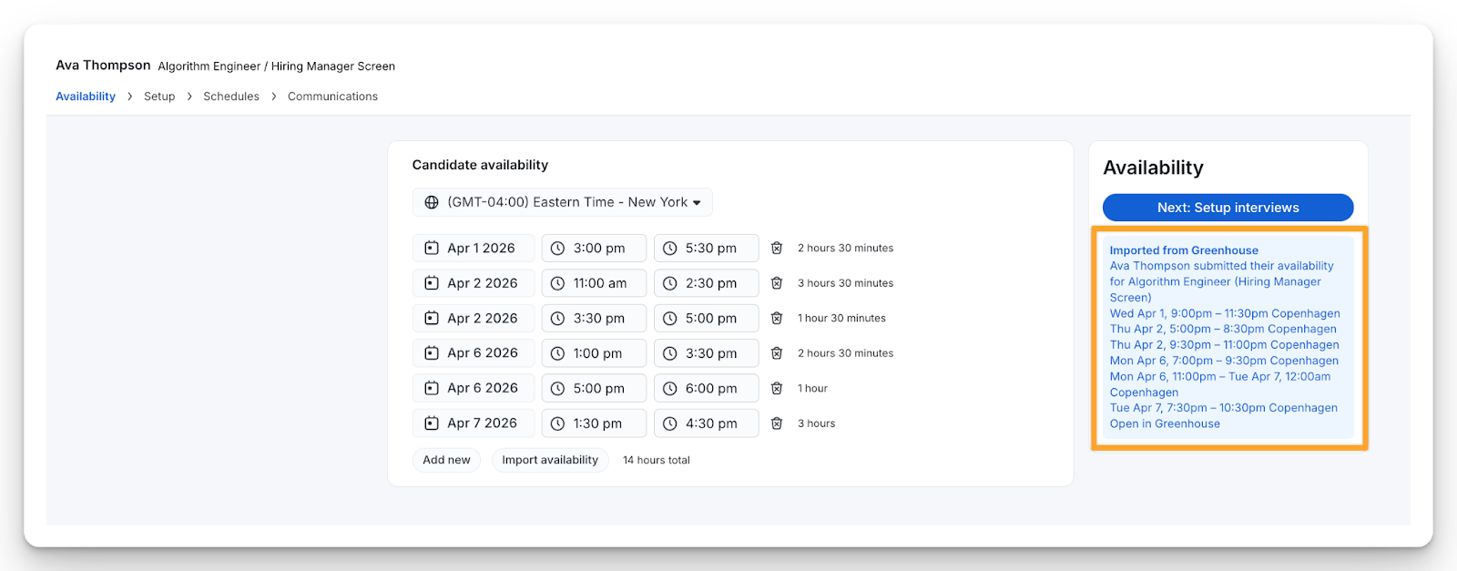Screen dimensions: 1457x571
Task: Select the Availability breadcrumb step
Action: point(86,97)
